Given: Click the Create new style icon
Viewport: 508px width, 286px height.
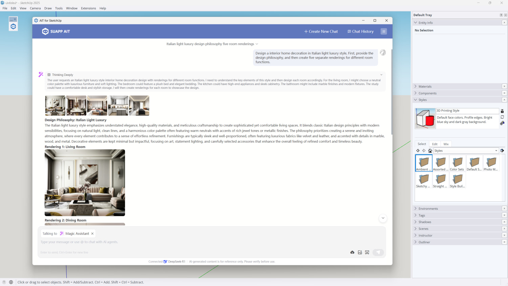Looking at the screenshot, I should click(502, 123).
